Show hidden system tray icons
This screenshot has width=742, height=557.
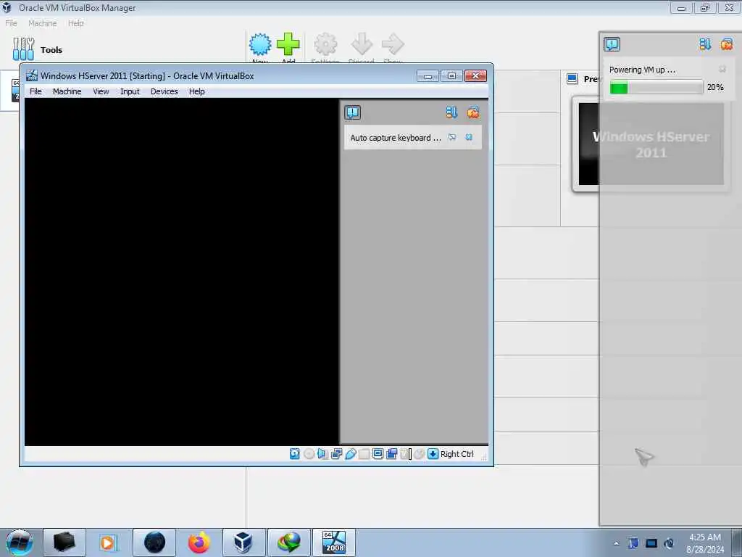coord(616,543)
